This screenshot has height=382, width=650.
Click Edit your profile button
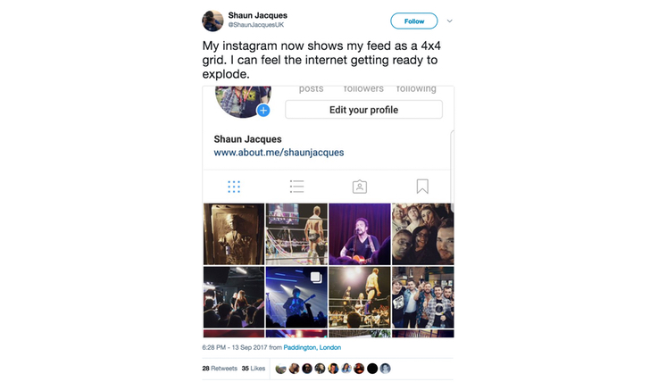363,110
